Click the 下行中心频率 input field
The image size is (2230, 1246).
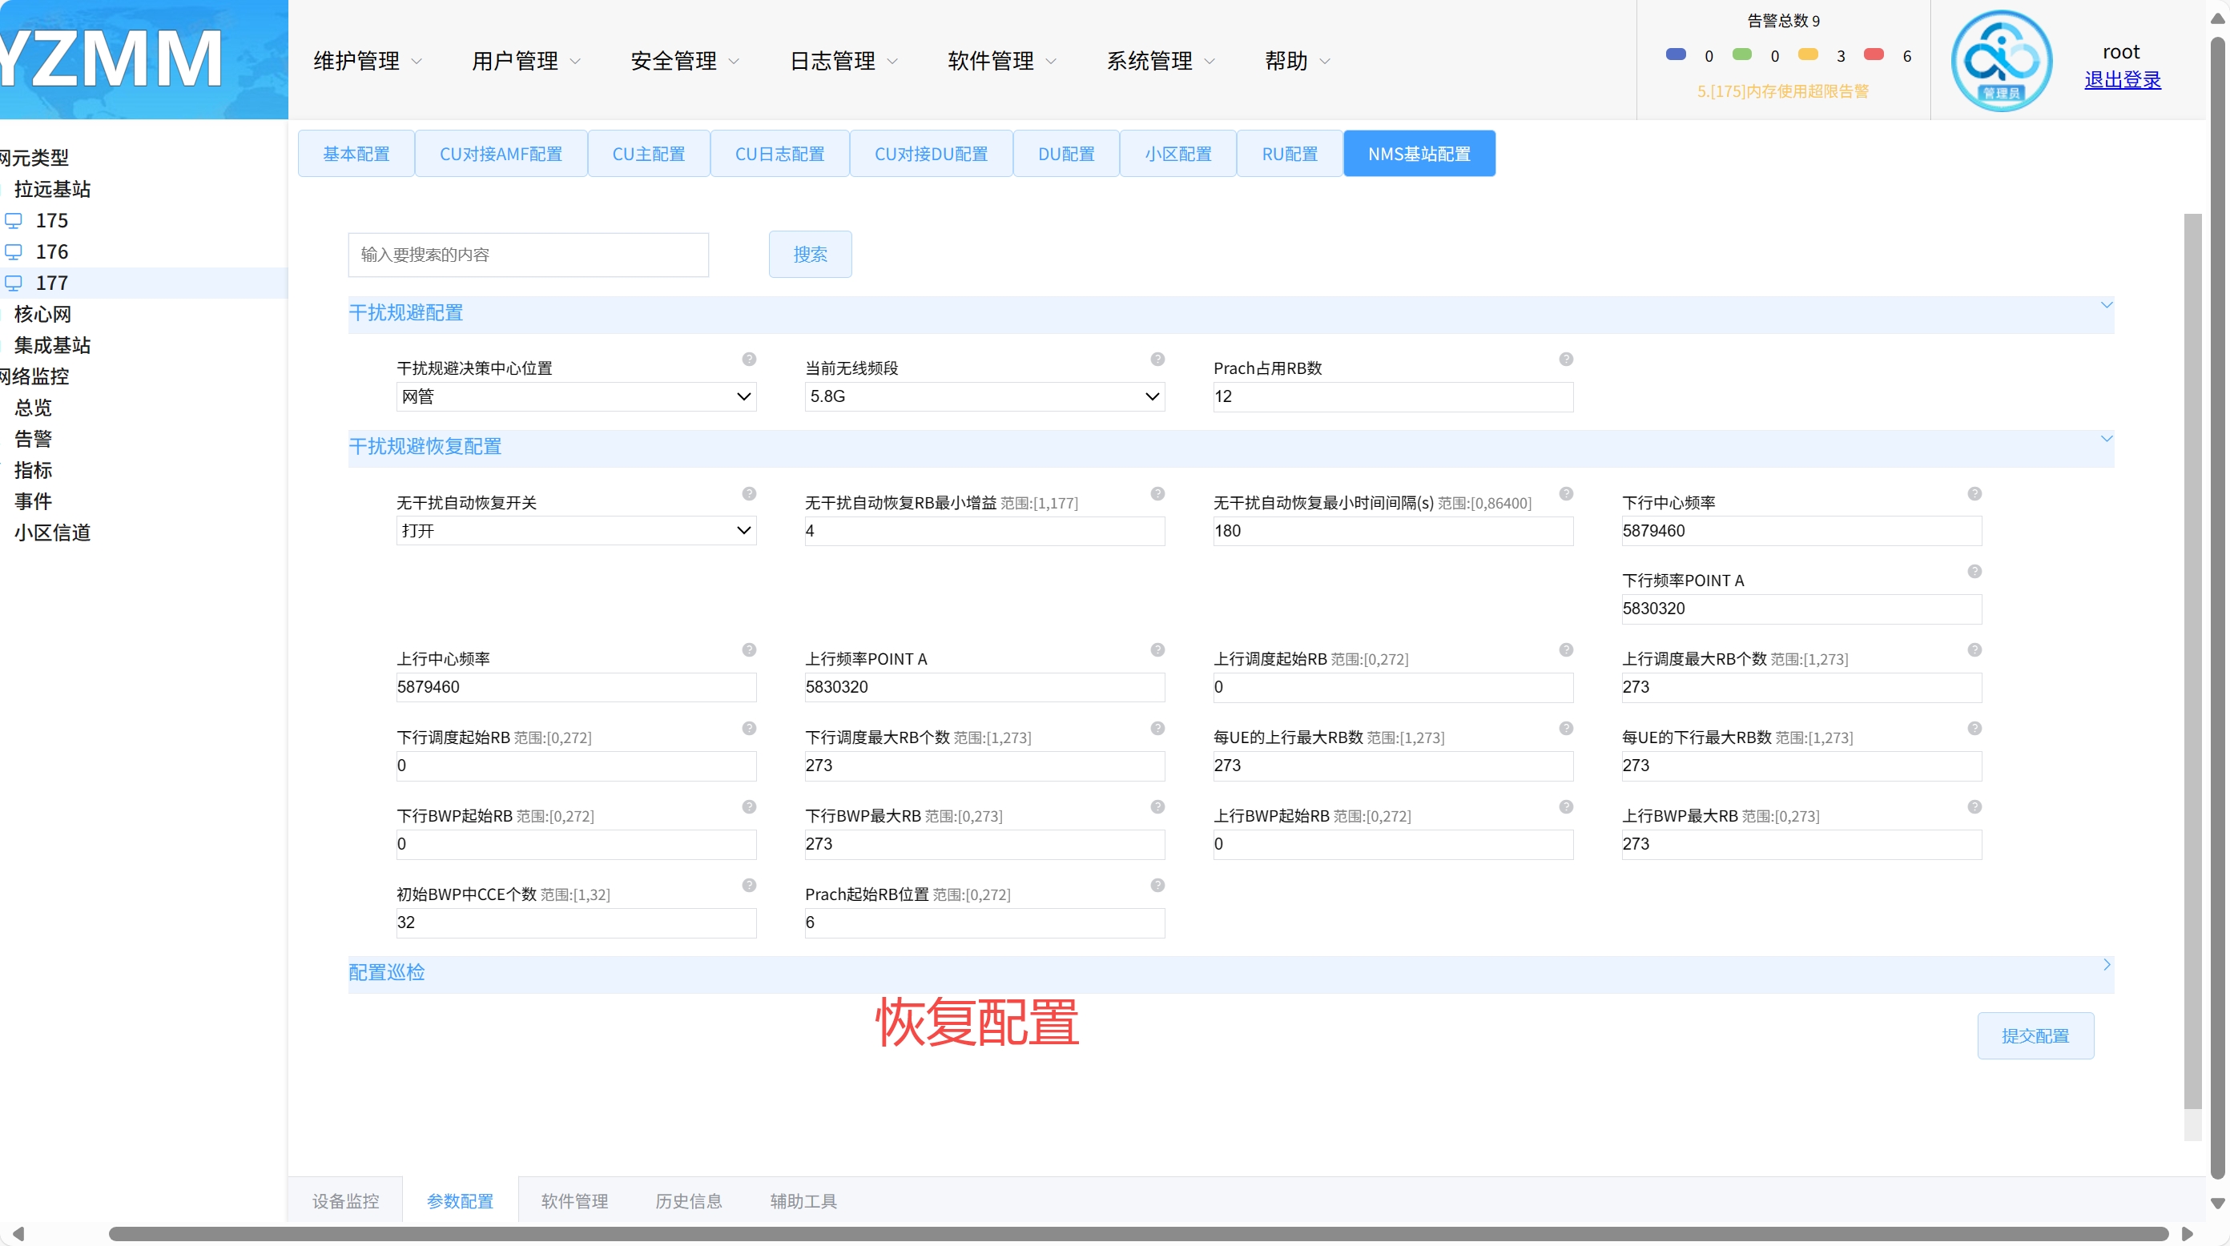click(1801, 530)
